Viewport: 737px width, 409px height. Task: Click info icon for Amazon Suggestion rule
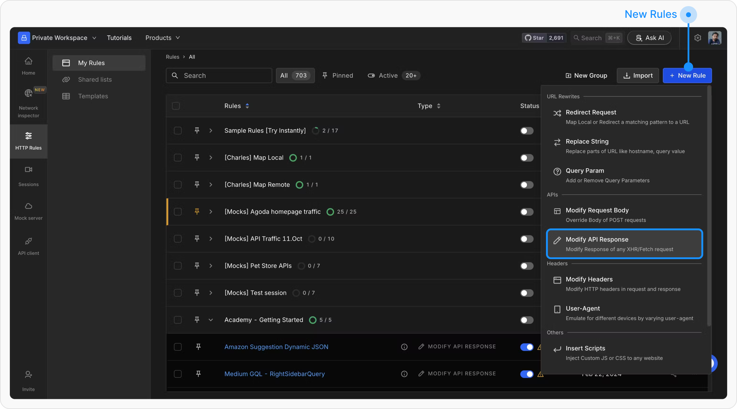[404, 347]
